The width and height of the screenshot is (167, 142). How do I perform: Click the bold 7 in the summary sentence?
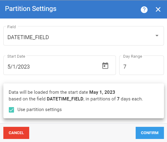(118, 99)
